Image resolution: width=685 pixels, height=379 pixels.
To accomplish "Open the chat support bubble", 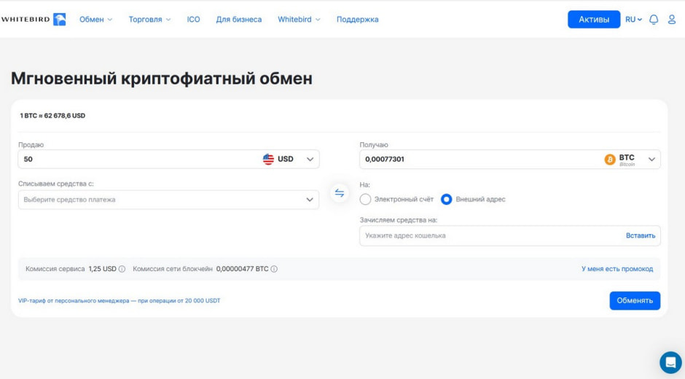I will pos(670,362).
